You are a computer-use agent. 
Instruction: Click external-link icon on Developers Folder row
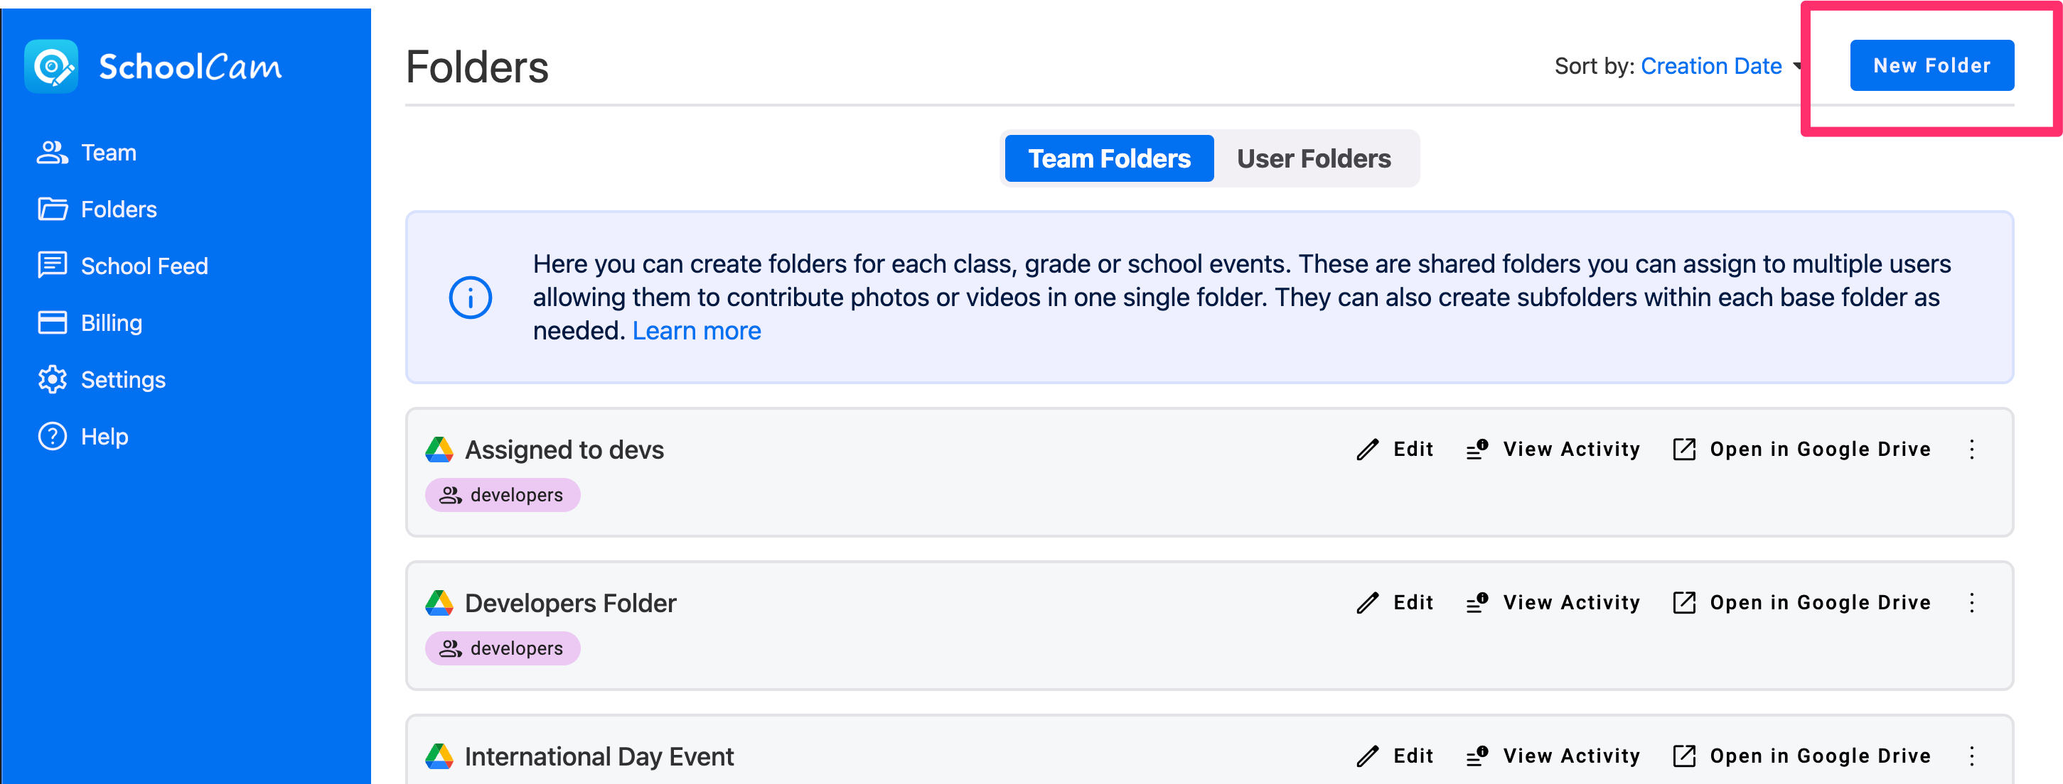coord(1684,603)
